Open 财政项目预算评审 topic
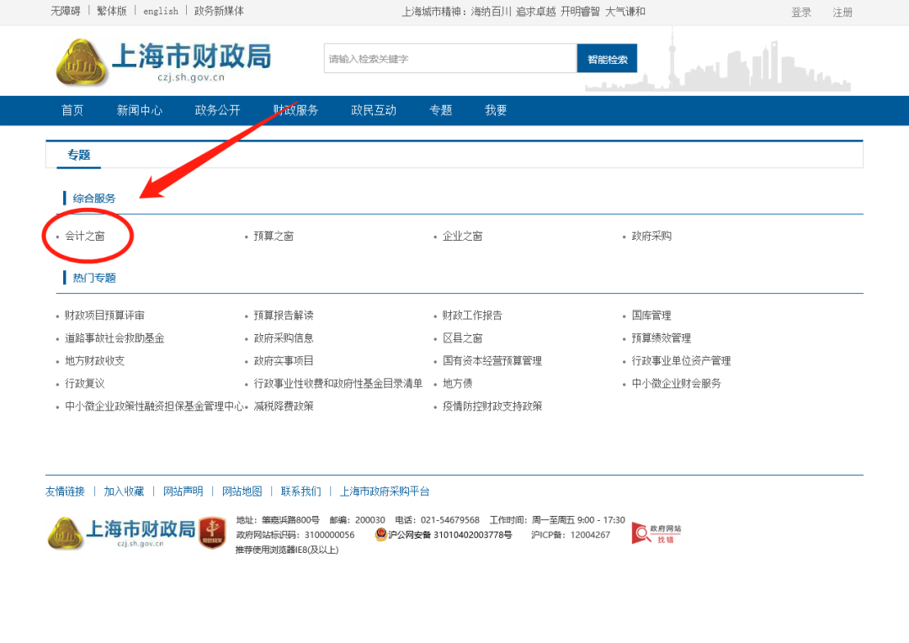This screenshot has height=643, width=909. point(104,316)
